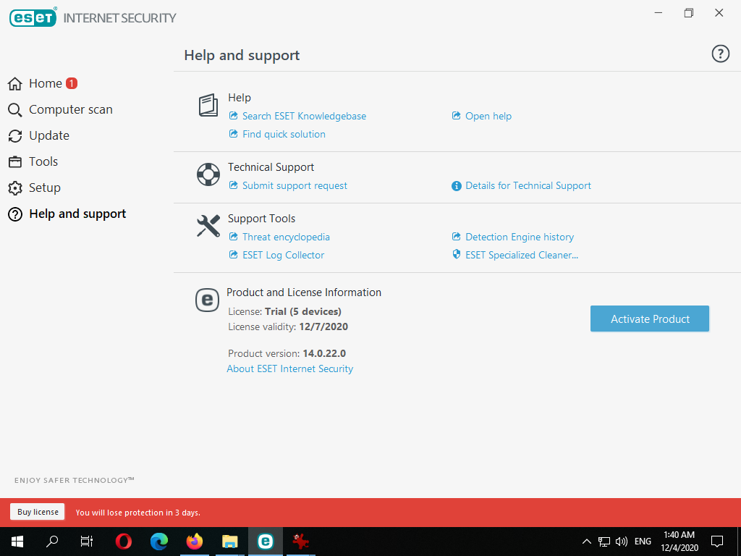Open the Windows notification center
The image size is (741, 556).
[717, 542]
